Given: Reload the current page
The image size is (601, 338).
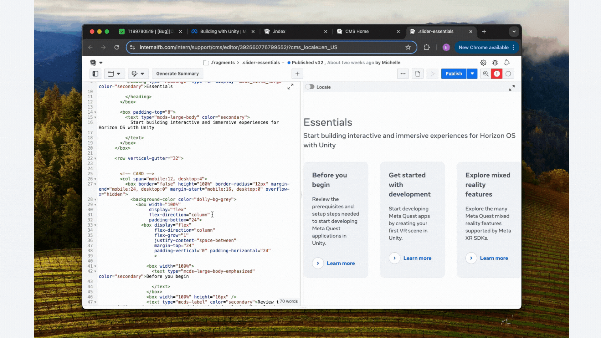Looking at the screenshot, I should point(116,47).
